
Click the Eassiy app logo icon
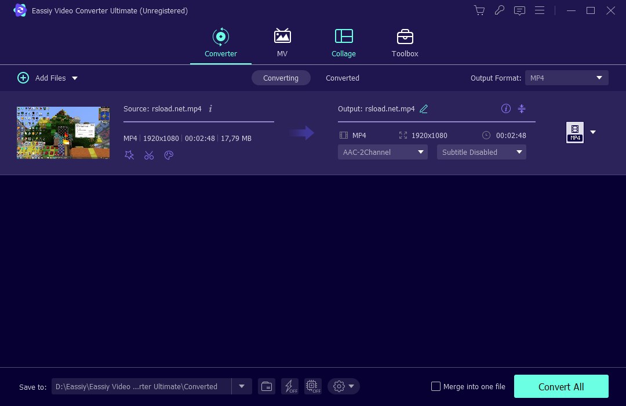[20, 10]
